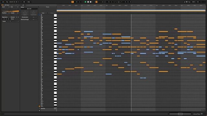Click the Session Record circle button
The width and height of the screenshot is (207, 116).
[103, 2]
